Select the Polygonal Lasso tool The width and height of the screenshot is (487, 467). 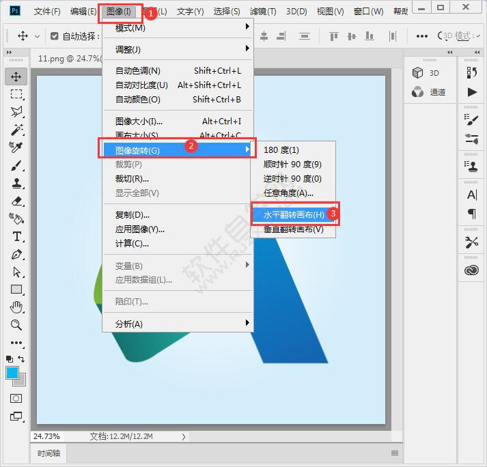click(x=16, y=111)
